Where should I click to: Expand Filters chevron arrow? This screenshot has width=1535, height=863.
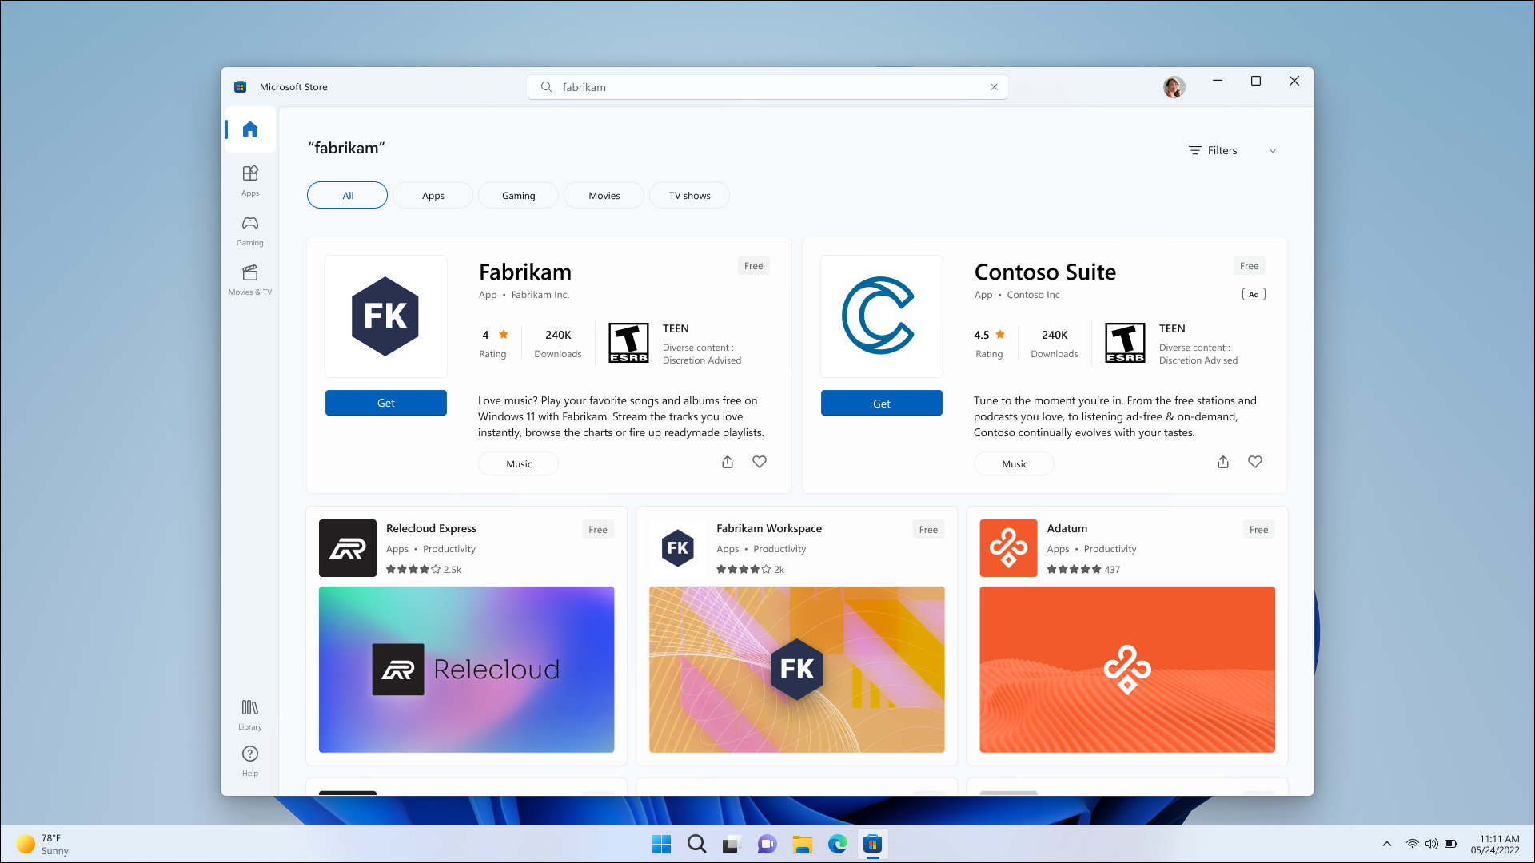pos(1273,149)
